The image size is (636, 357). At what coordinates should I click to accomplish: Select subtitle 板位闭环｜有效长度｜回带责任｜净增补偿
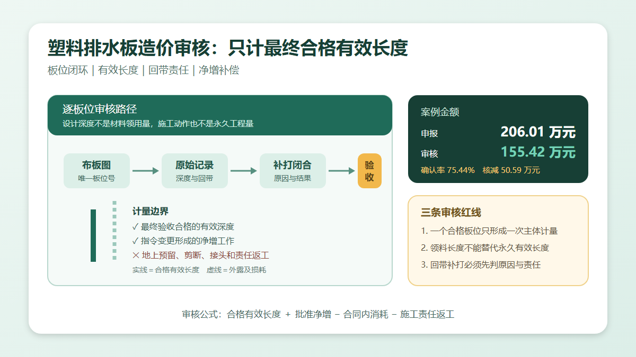pyautogui.click(x=144, y=70)
